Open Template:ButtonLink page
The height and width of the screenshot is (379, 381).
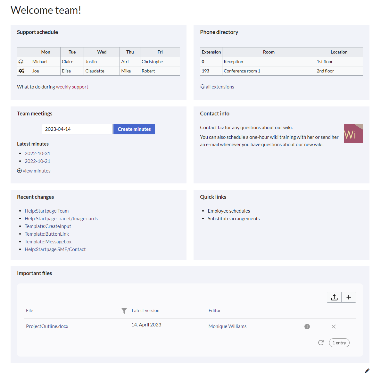(47, 234)
